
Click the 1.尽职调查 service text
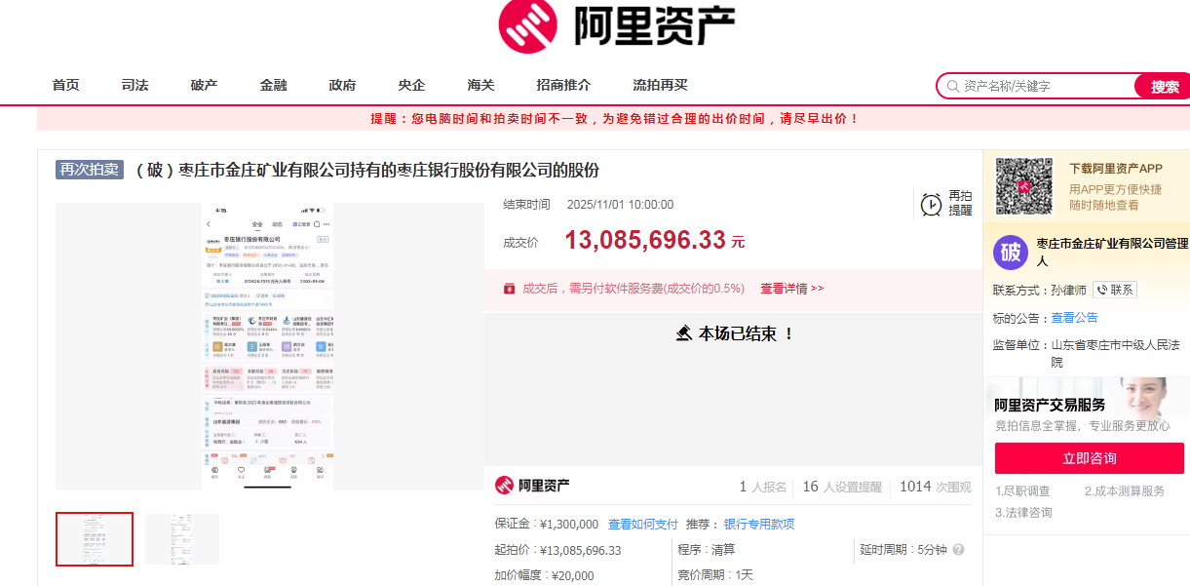(1022, 491)
